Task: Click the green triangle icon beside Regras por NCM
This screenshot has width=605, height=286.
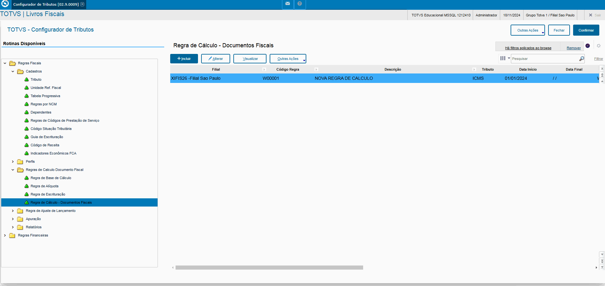Action: click(x=27, y=104)
